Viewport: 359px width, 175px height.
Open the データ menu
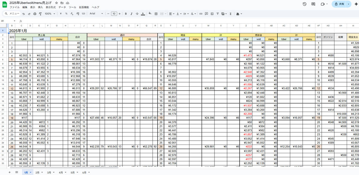pyautogui.click(x=62, y=7)
